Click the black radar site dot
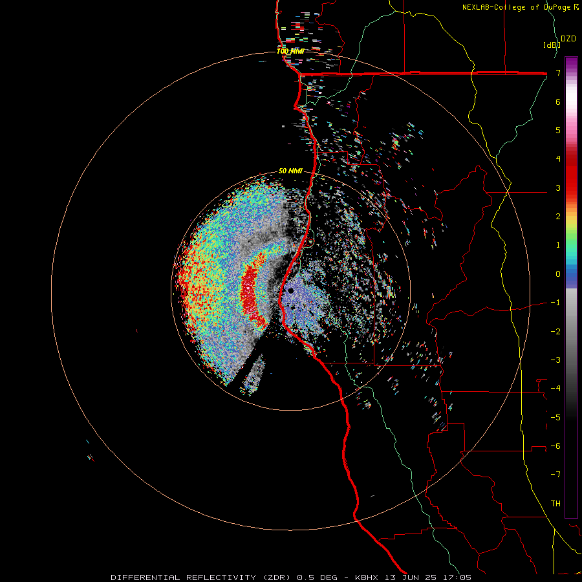The width and height of the screenshot is (582, 582). click(290, 290)
